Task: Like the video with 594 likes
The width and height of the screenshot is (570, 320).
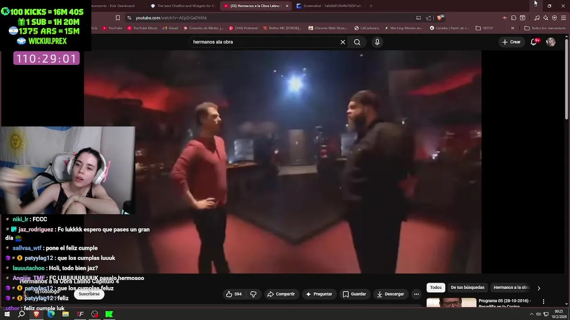Action: click(x=234, y=294)
